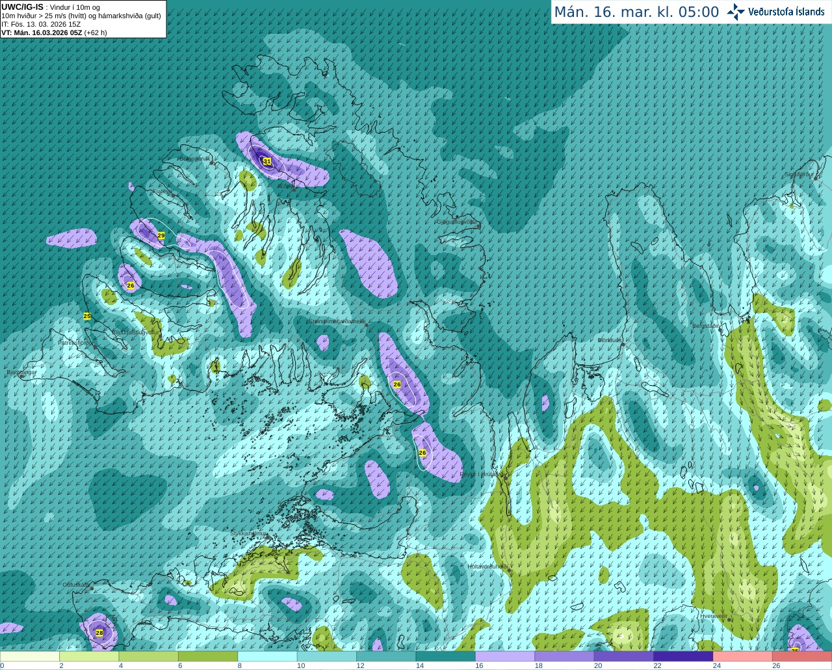Click the Reykir í Hrútafirði station label
Image resolution: width=832 pixels, height=670 pixels.
(482, 474)
